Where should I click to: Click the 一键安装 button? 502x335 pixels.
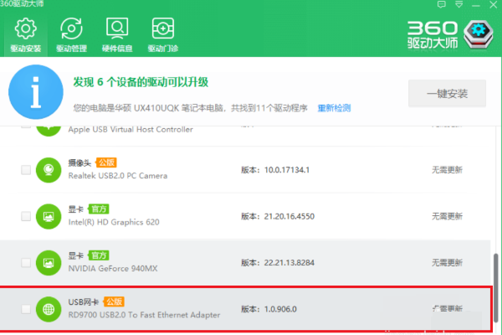point(447,93)
